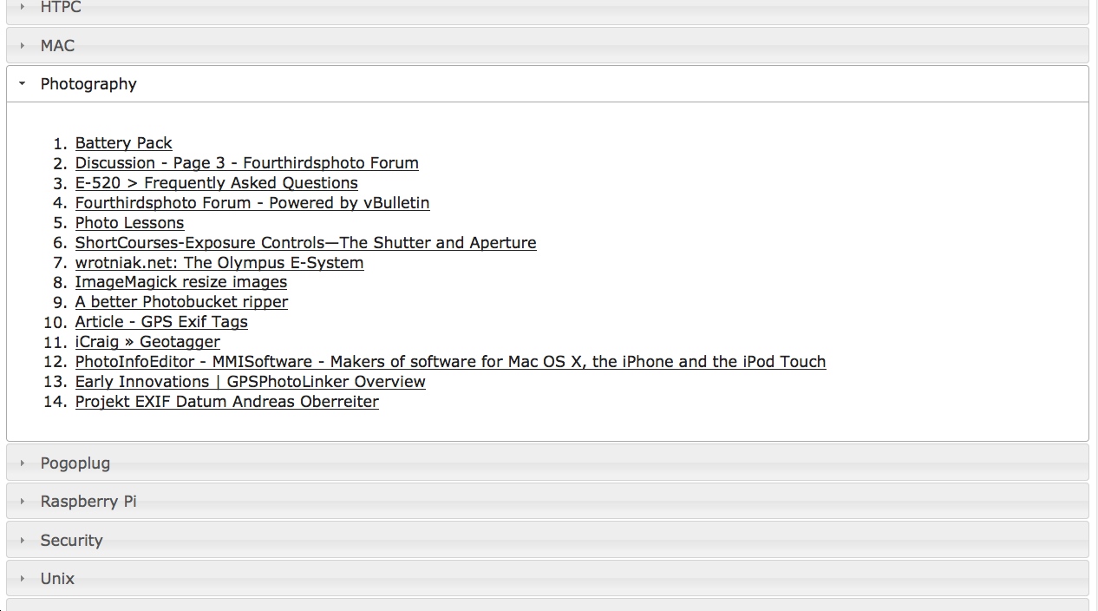The width and height of the screenshot is (1098, 611).
Task: Expand the Pogoplug section
Action: [x=75, y=463]
